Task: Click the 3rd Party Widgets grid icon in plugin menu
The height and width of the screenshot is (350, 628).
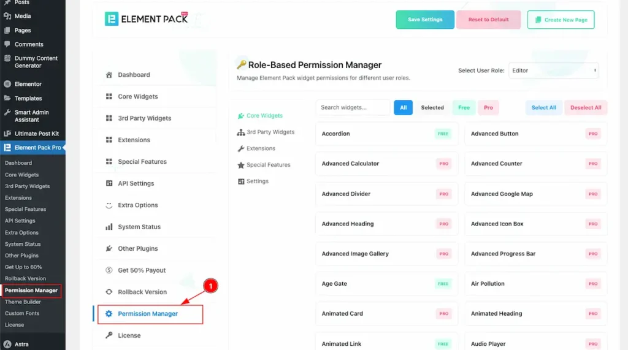Action: tap(109, 118)
